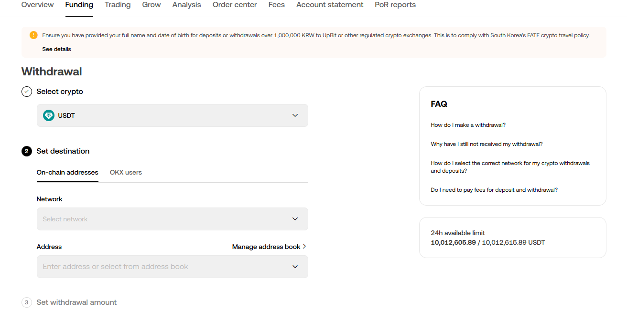The width and height of the screenshot is (627, 332).
Task: Click the FAQ heading
Action: [439, 104]
